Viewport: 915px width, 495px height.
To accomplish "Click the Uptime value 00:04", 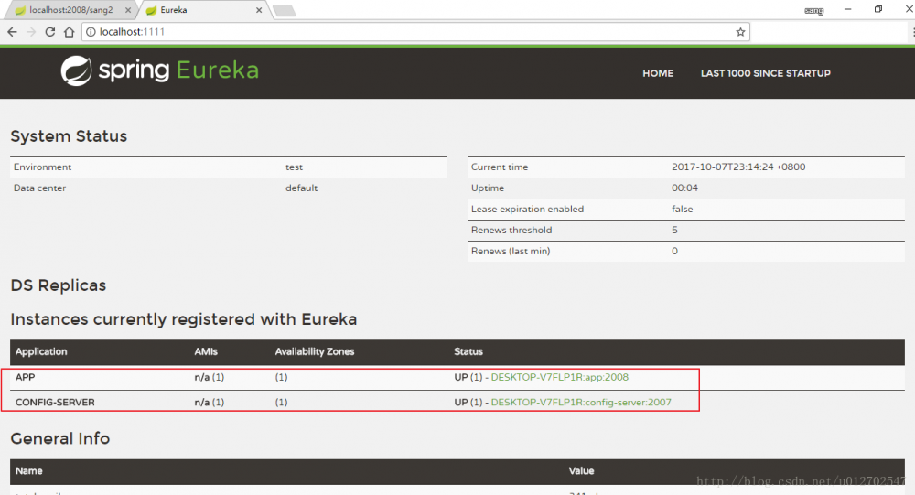I will click(684, 188).
